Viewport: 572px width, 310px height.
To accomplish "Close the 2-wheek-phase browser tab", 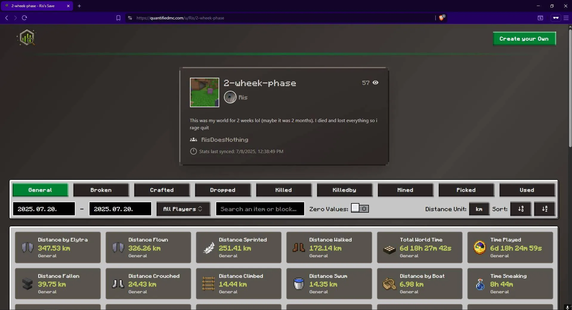I will coord(68,6).
